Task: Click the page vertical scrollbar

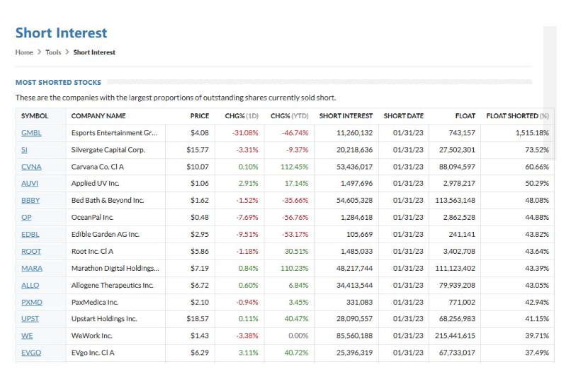Action: point(550,93)
